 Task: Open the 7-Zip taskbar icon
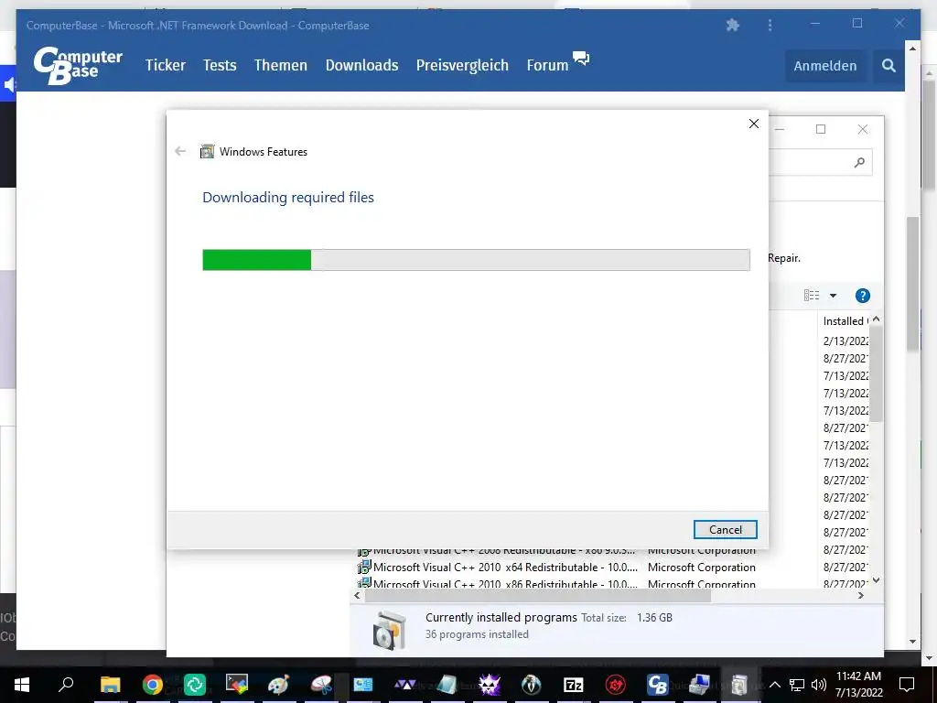tap(573, 685)
